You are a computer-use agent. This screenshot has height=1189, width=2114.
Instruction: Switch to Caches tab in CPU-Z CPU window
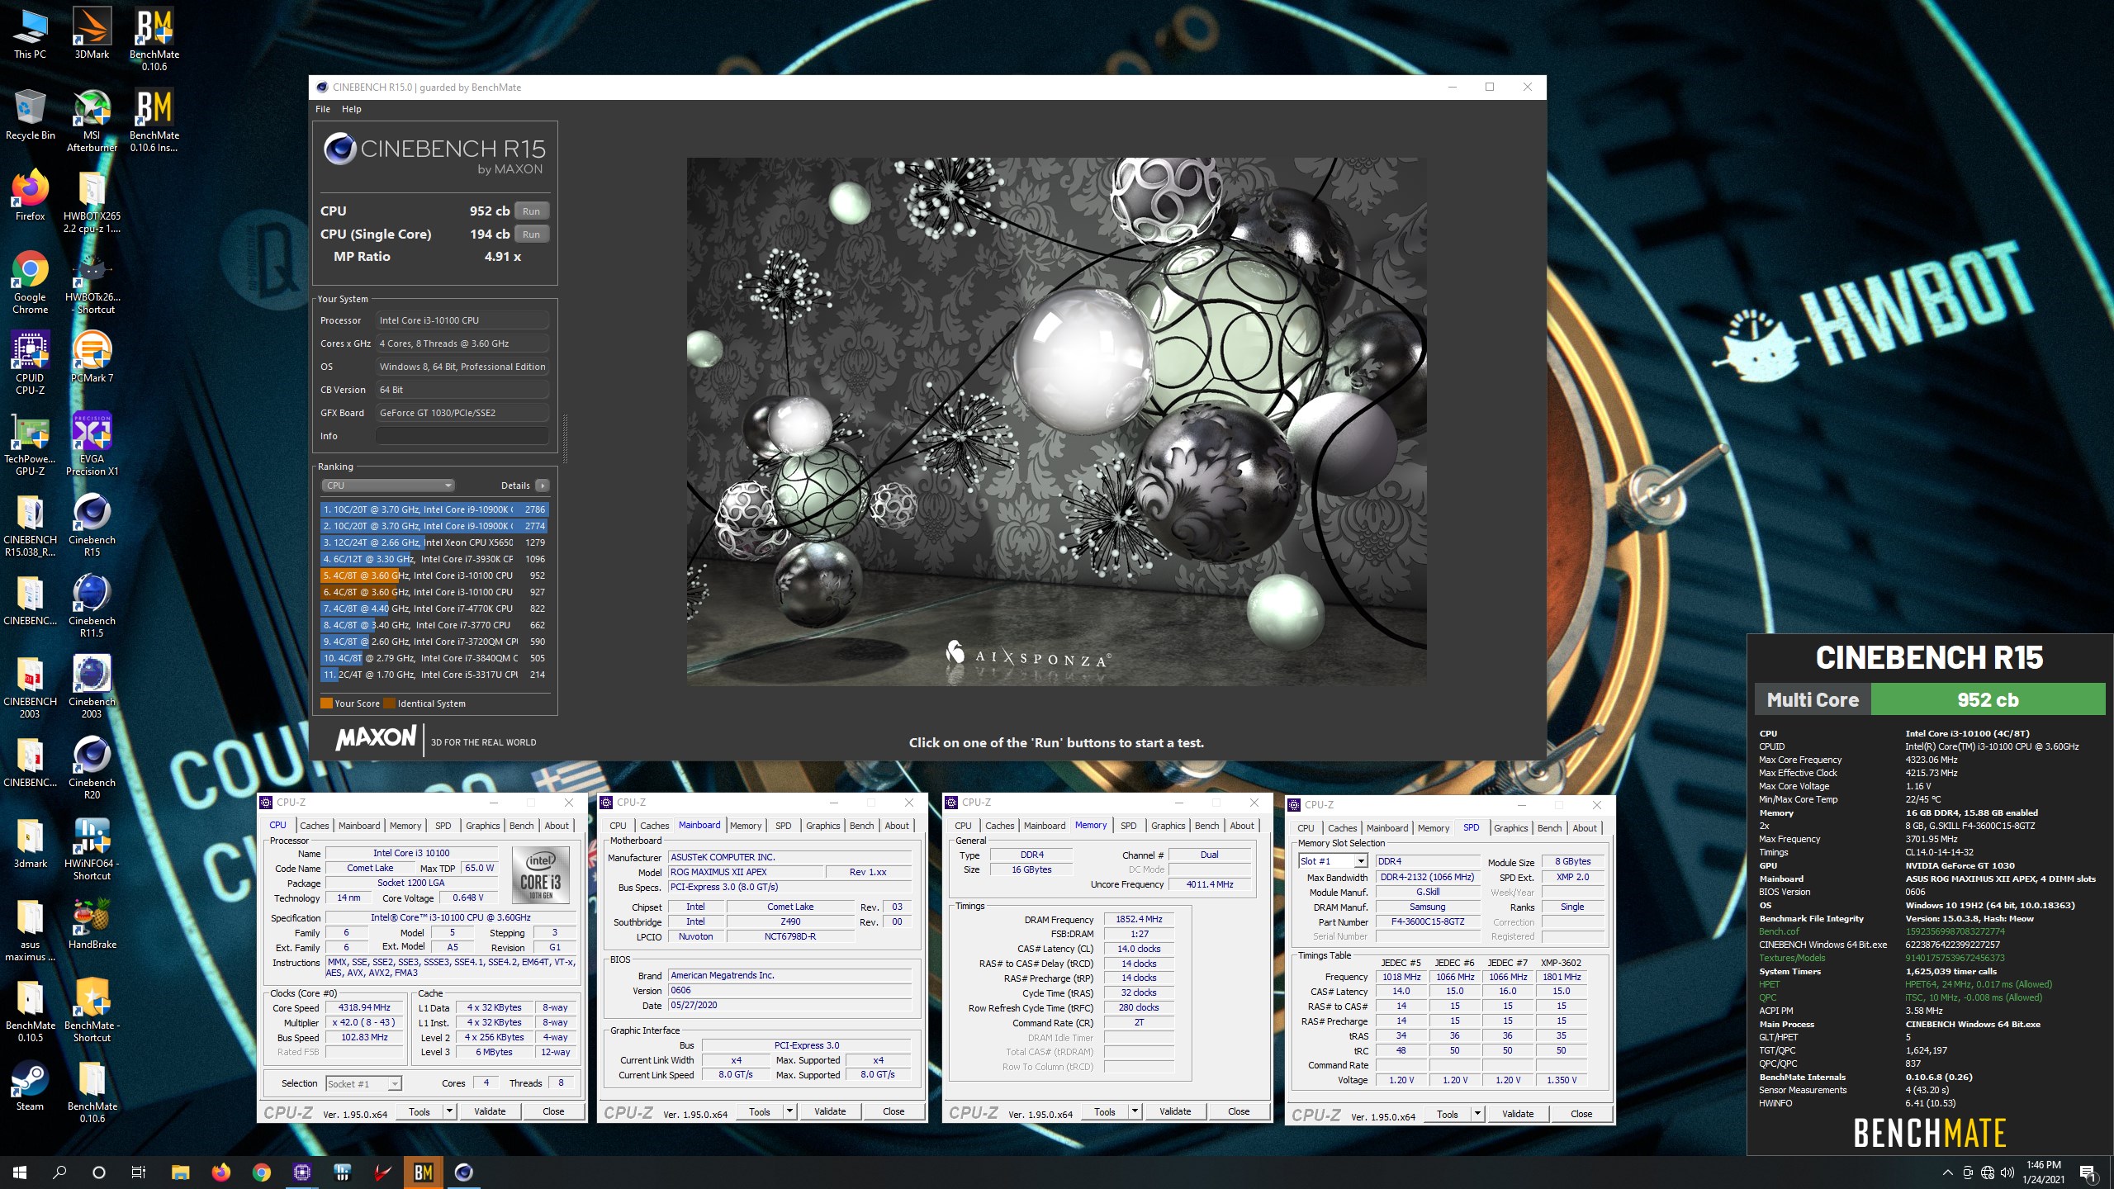tap(314, 826)
